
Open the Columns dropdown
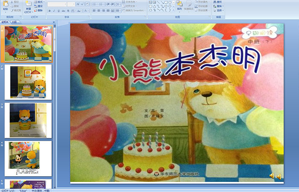point(118,11)
